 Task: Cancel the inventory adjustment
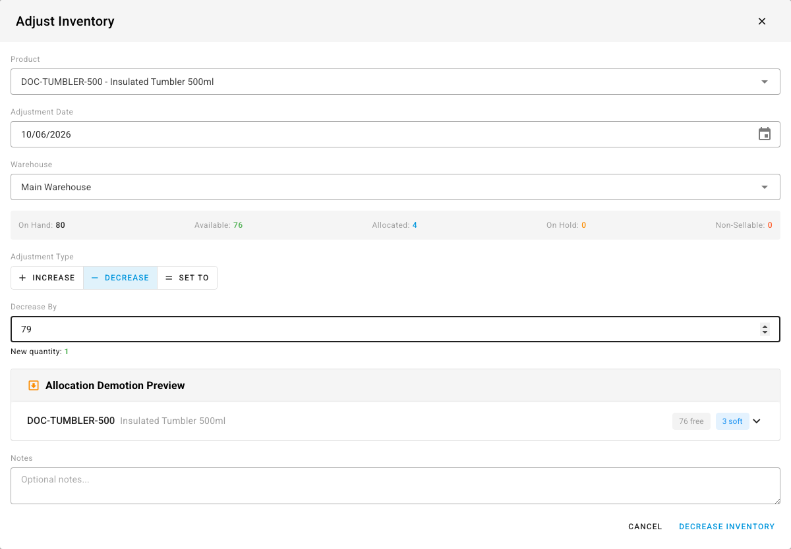point(645,527)
